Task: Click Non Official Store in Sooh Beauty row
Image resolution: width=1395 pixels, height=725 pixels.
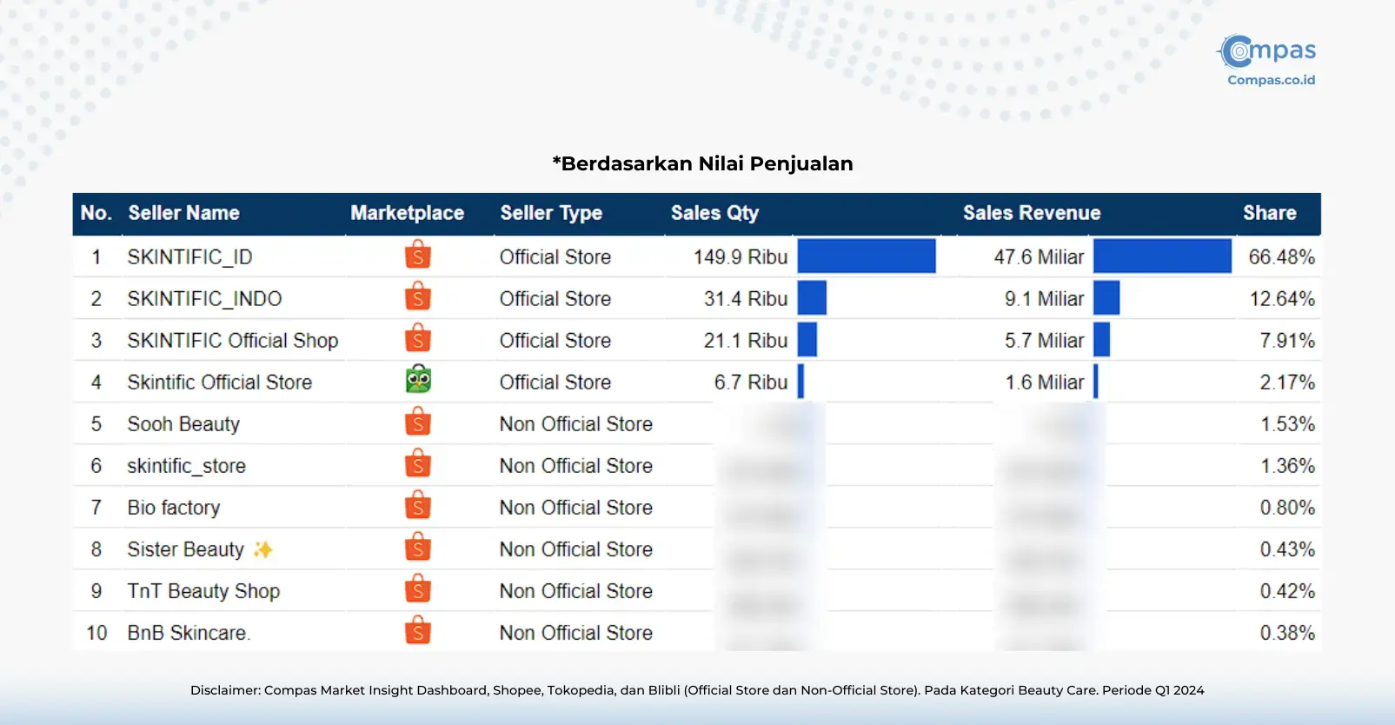Action: point(576,424)
